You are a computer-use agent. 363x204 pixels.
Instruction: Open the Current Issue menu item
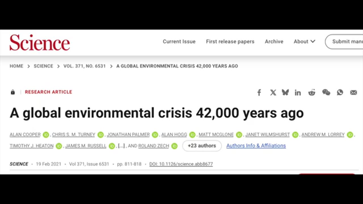coord(179,41)
